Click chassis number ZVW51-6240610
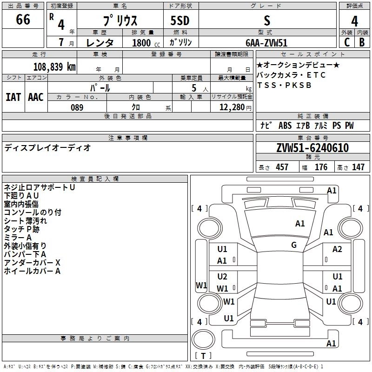 (312, 148)
